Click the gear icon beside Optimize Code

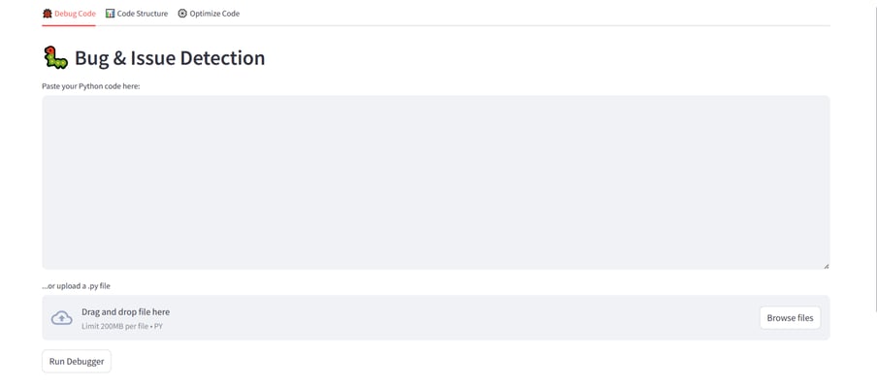point(182,14)
